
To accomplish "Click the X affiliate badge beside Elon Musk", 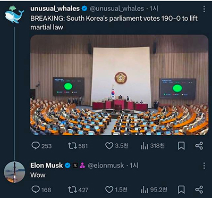I will tap(75, 166).
